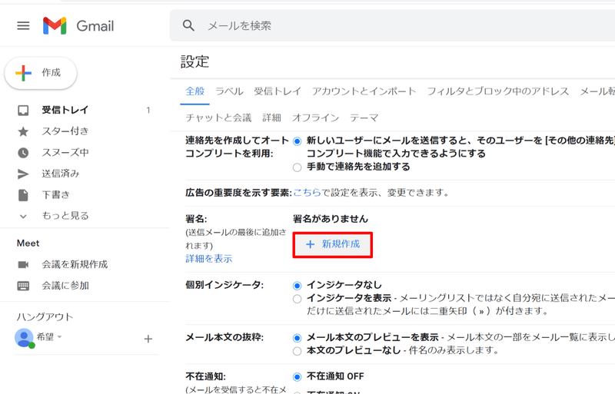
Task: Click the 署名がありません text
Action: point(331,219)
